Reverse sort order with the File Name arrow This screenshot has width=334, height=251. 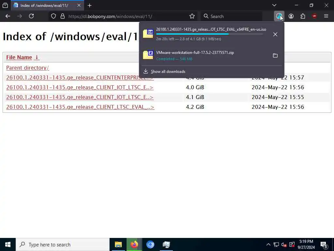[37, 57]
